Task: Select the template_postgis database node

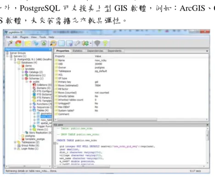Action: pyautogui.click(x=35, y=139)
